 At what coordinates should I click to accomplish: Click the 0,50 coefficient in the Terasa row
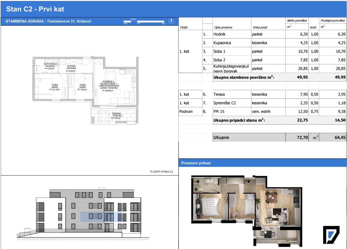click(315, 94)
